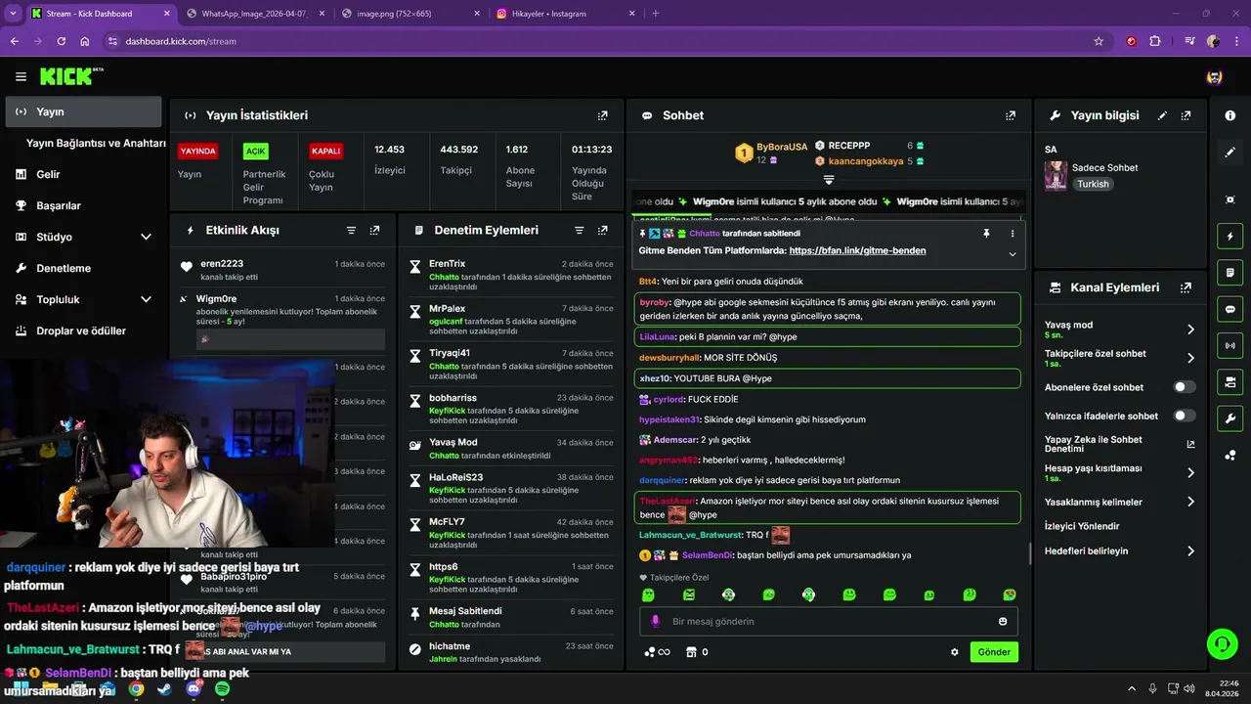
Task: Click the Turkish language tag
Action: coord(1094,184)
